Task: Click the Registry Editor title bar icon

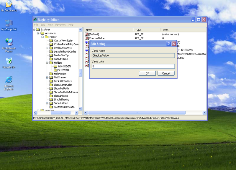Action: pyautogui.click(x=35, y=19)
